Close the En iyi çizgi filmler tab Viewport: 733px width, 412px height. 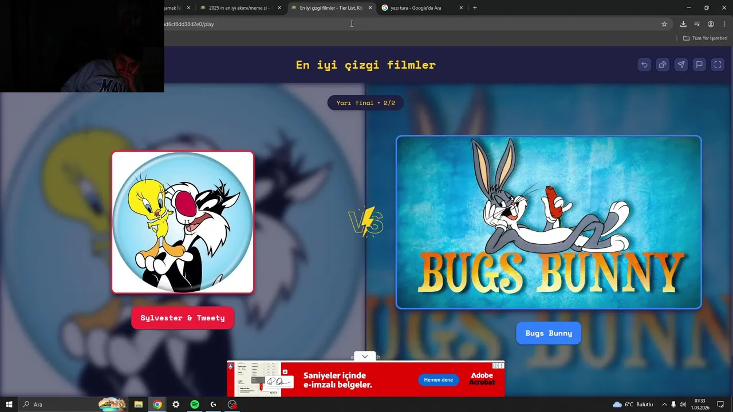370,8
